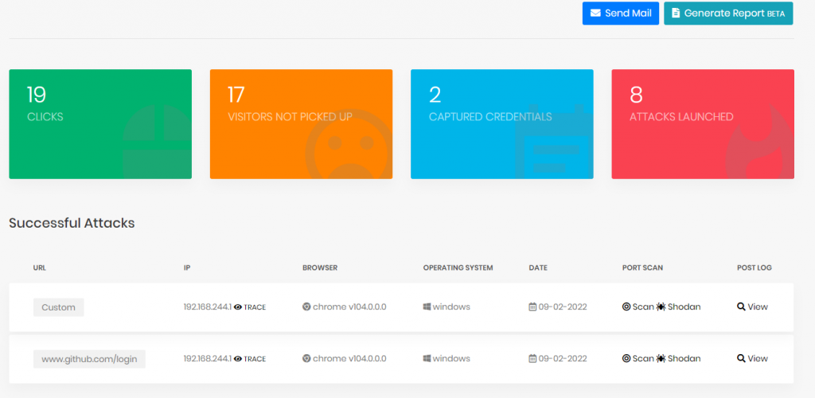Image resolution: width=815 pixels, height=398 pixels.
Task: Click chrome v104.0.0.0 text in github.com row
Action: click(x=349, y=359)
